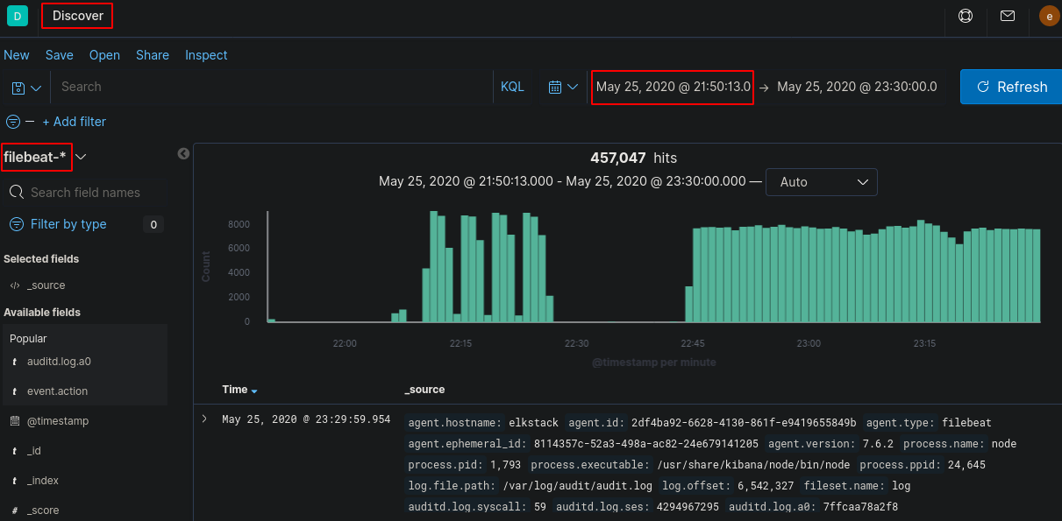
Task: Toggle the KQL query language switch
Action: (x=512, y=87)
